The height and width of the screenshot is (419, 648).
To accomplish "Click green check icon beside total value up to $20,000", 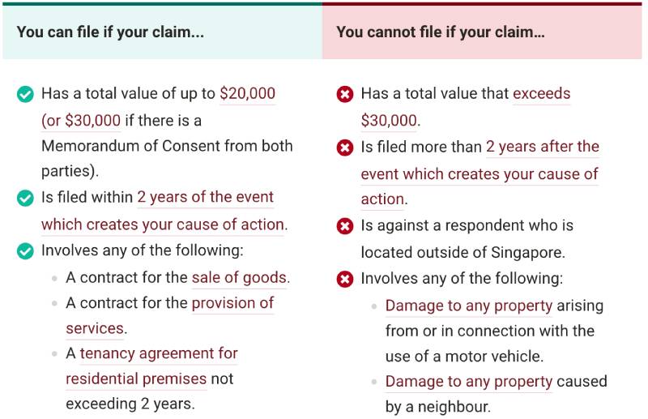I will point(25,95).
